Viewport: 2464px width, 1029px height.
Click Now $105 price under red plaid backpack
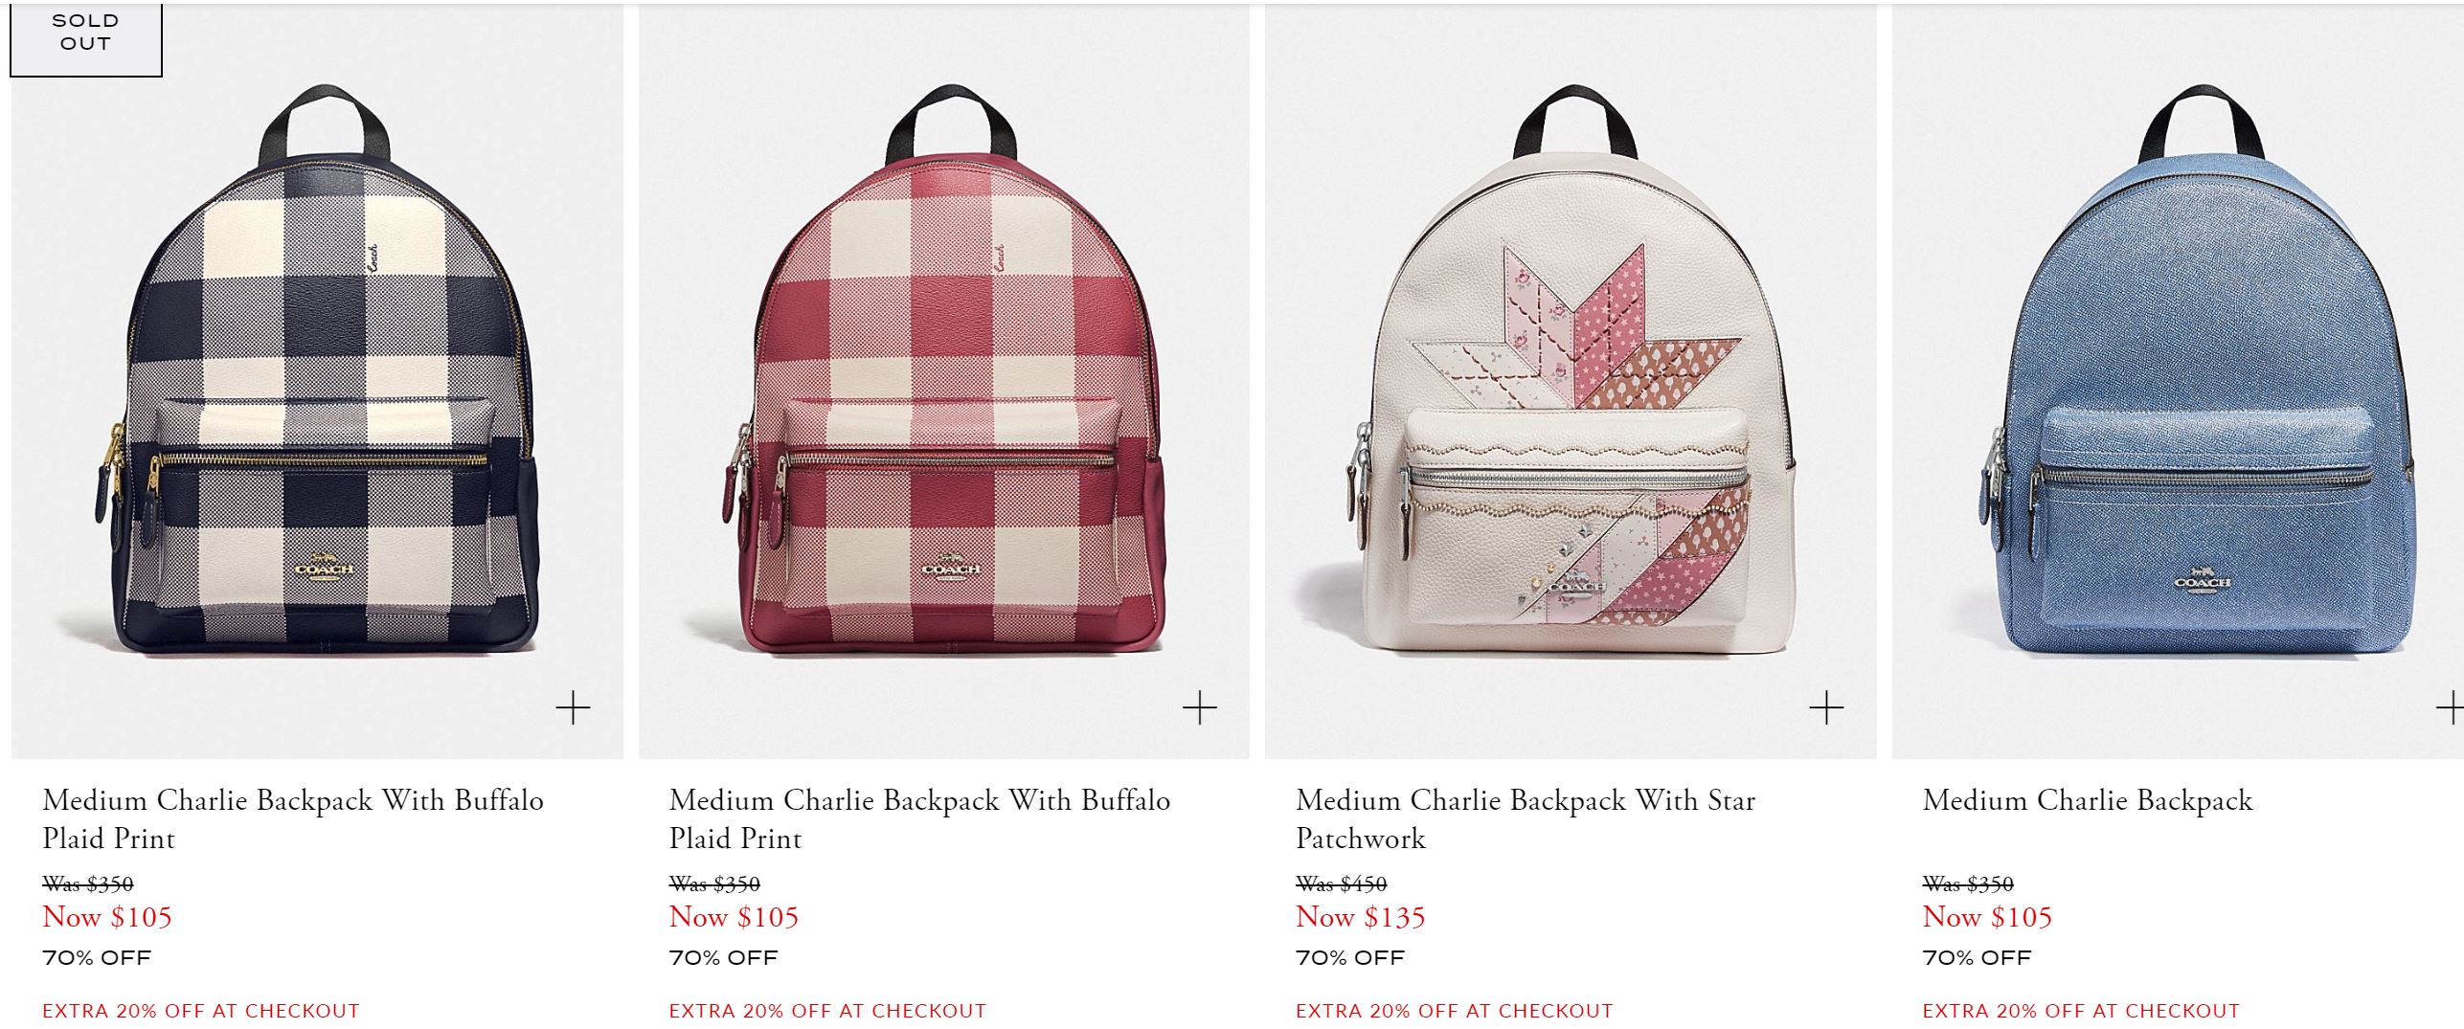pos(734,917)
